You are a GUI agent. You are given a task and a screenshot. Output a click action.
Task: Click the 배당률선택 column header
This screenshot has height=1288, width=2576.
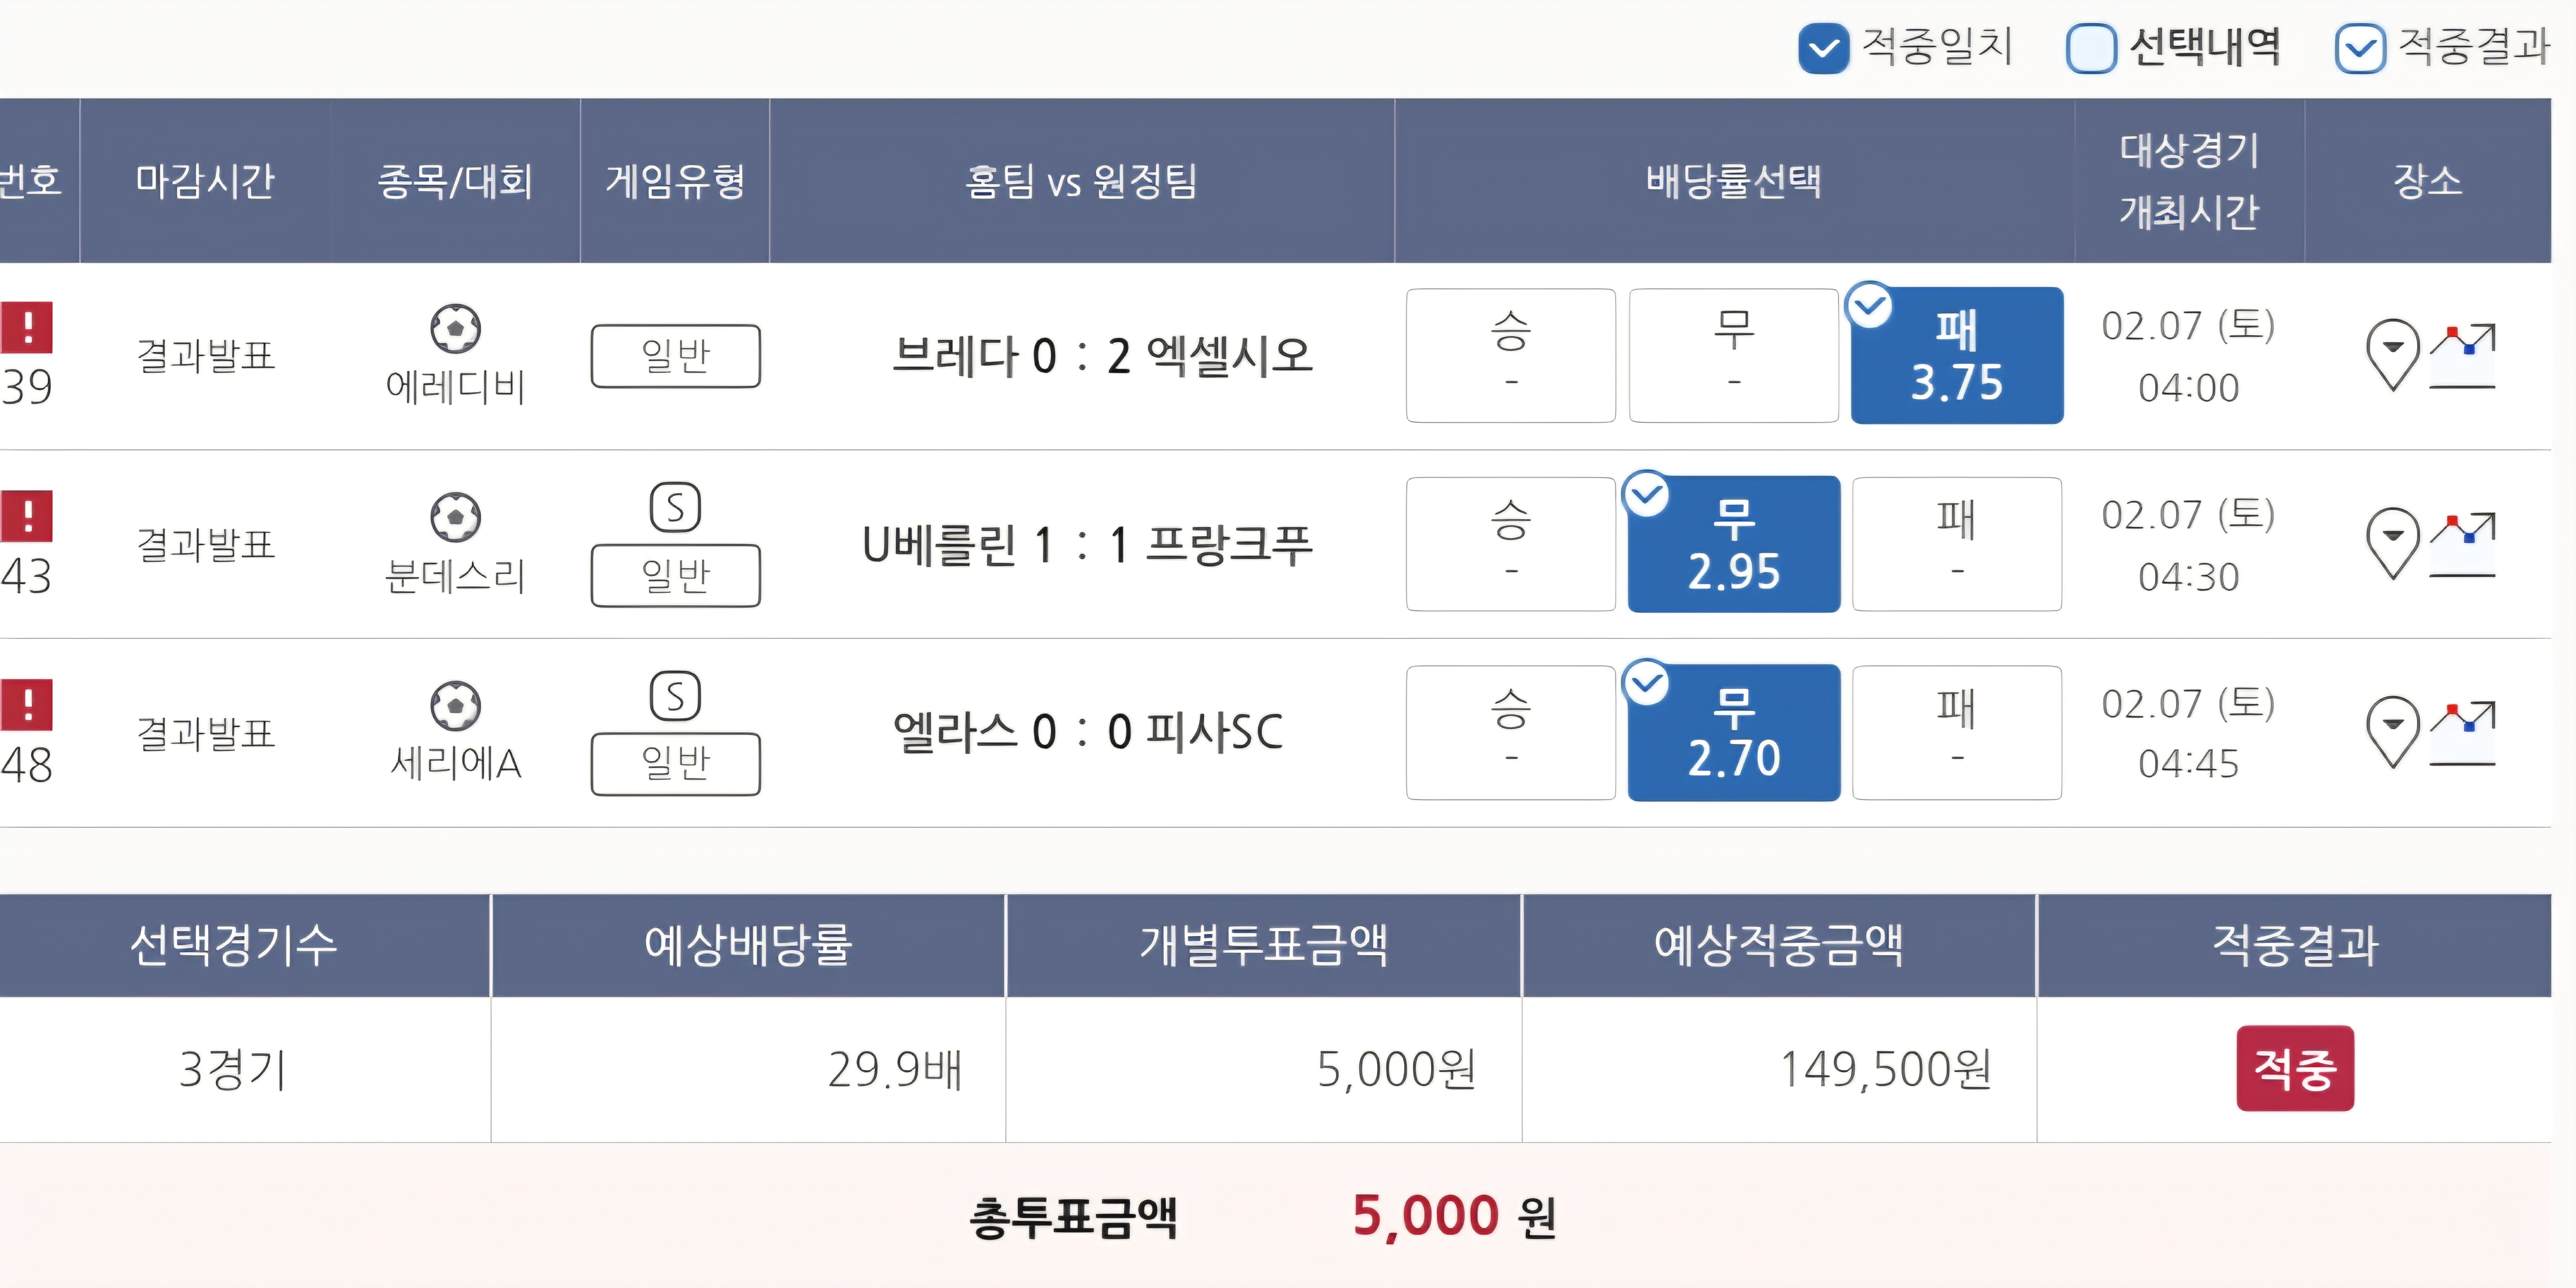coord(1733,181)
